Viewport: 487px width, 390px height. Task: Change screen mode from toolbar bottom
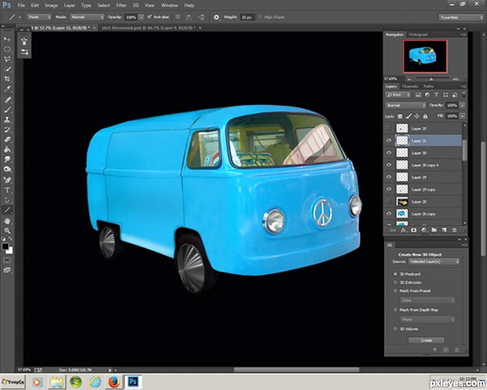tap(7, 270)
